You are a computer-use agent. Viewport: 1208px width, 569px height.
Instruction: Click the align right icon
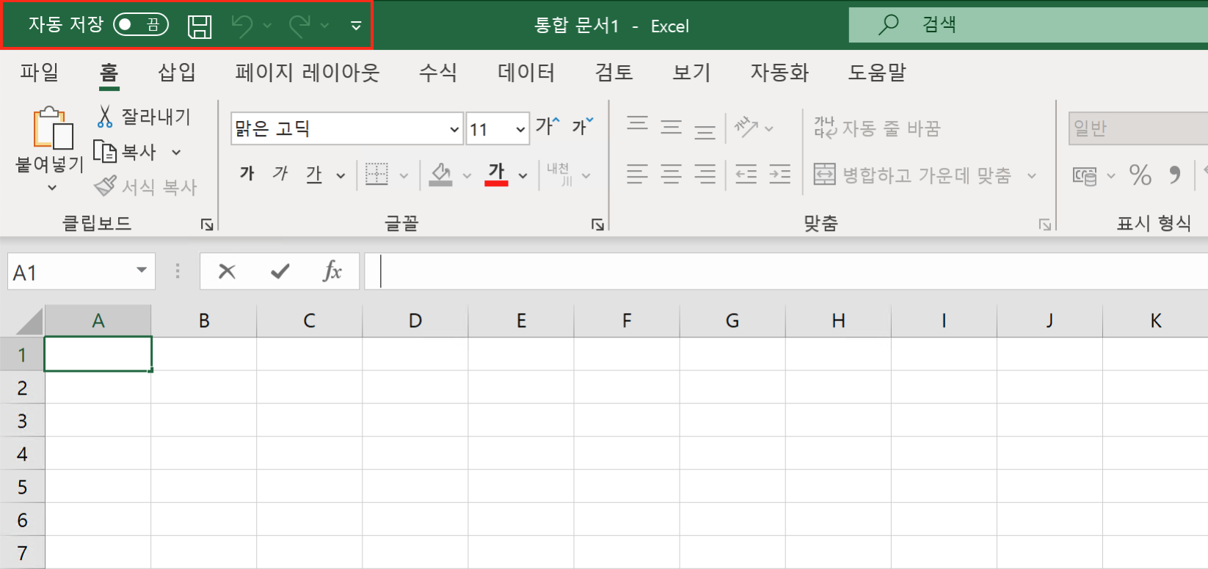coord(705,174)
